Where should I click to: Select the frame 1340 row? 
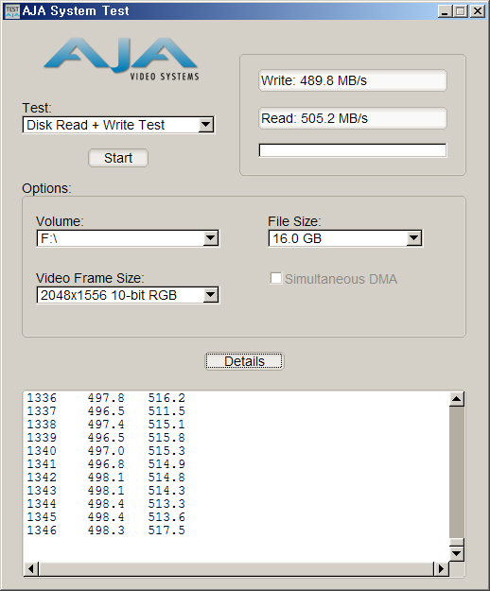[106, 451]
